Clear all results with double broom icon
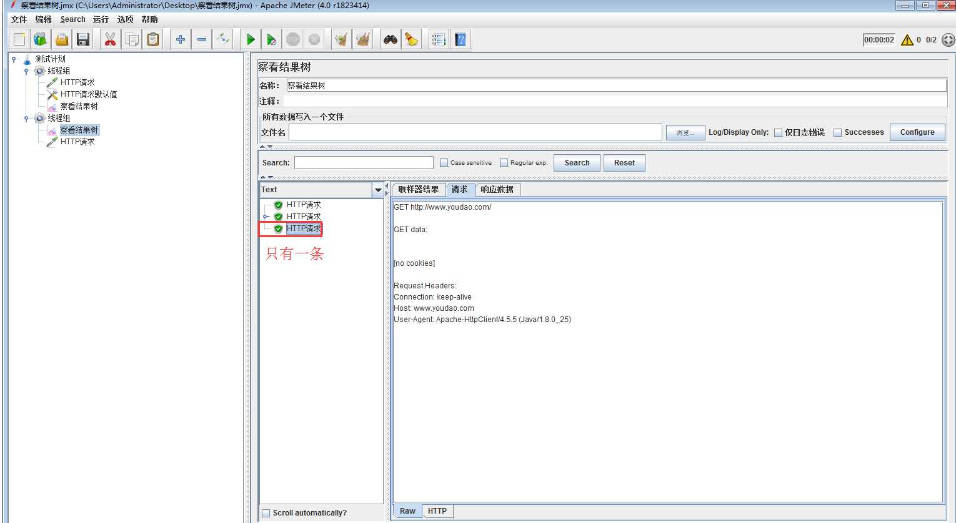 click(363, 40)
